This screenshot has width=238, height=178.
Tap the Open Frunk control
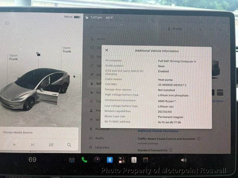pos(13,57)
